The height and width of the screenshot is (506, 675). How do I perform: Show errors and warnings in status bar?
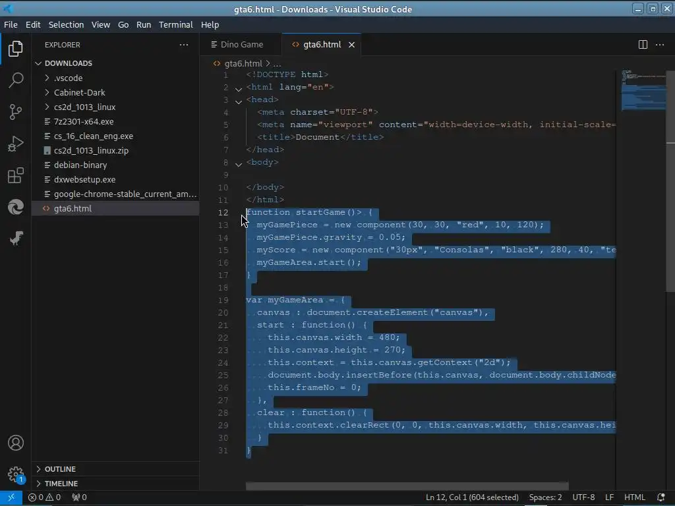44,497
